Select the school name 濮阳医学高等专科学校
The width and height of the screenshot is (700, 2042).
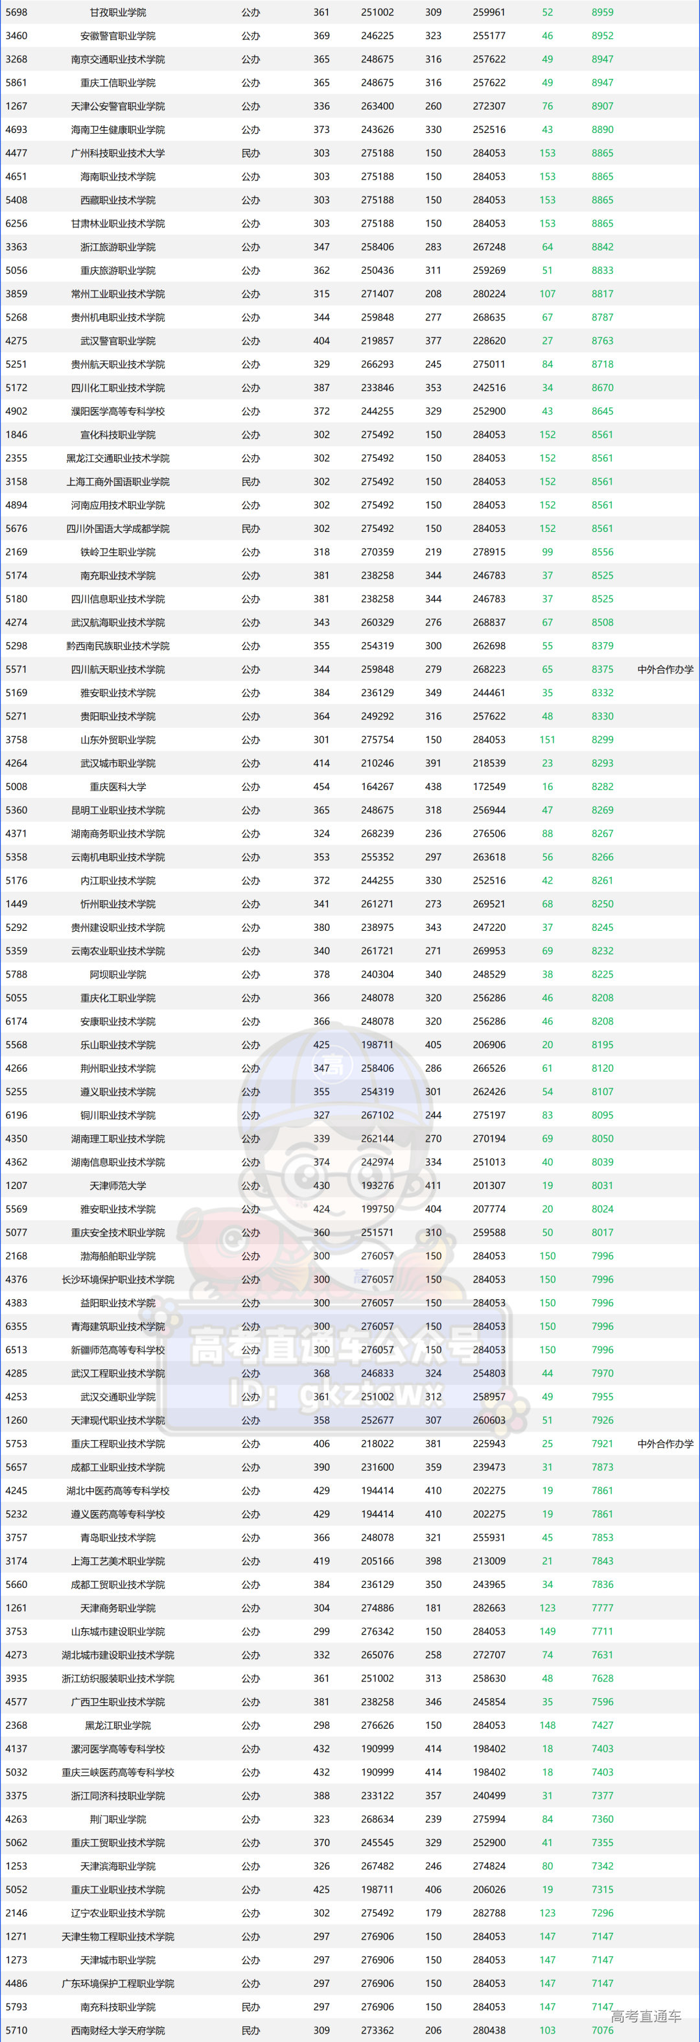[118, 411]
